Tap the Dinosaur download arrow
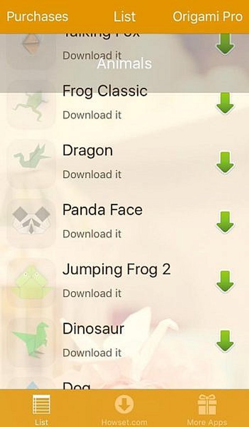The width and height of the screenshot is (249, 427). tap(225, 341)
